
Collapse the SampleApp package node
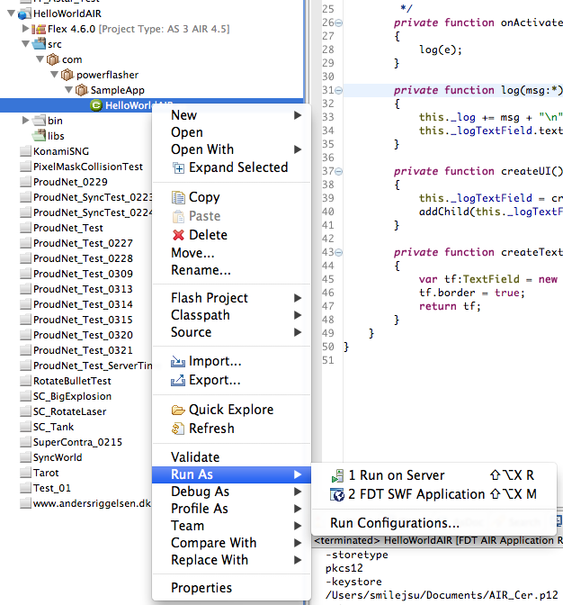tap(68, 90)
